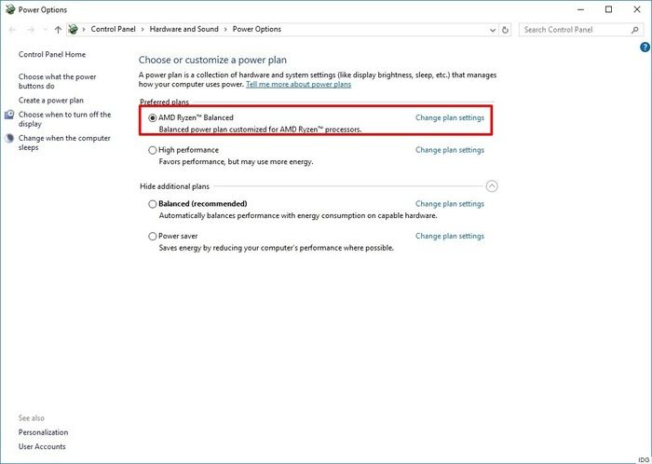Click Hardware and Sound breadcrumb
Image resolution: width=652 pixels, height=464 pixels.
coord(183,29)
